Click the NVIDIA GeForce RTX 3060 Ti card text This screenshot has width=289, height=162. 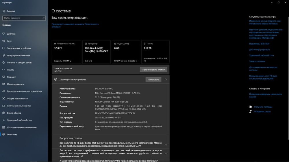(x=125, y=61)
